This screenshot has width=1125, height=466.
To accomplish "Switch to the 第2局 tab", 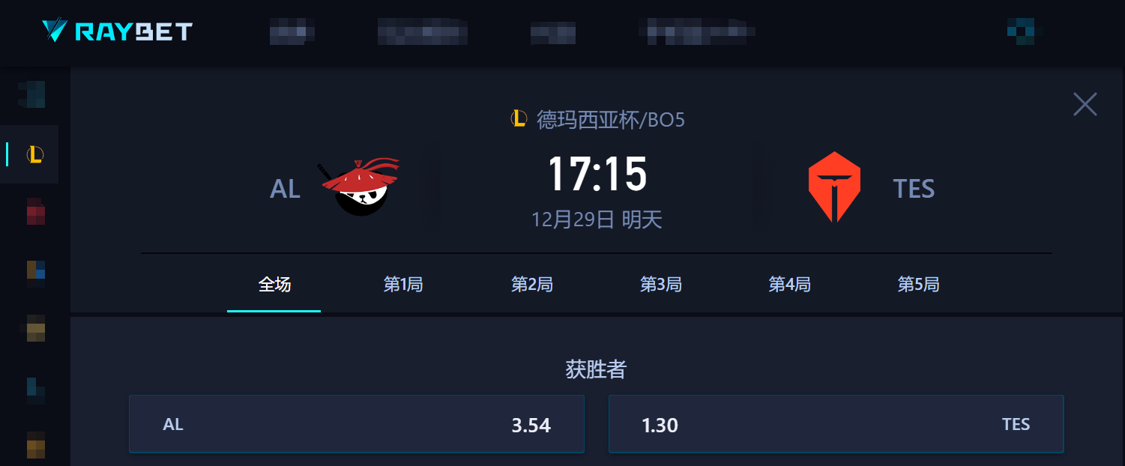I will pyautogui.click(x=532, y=285).
